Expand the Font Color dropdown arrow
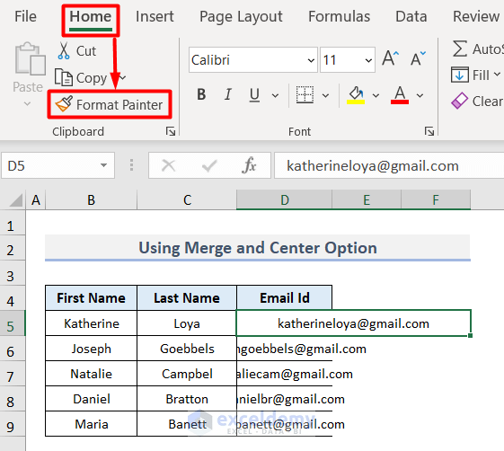 click(420, 95)
